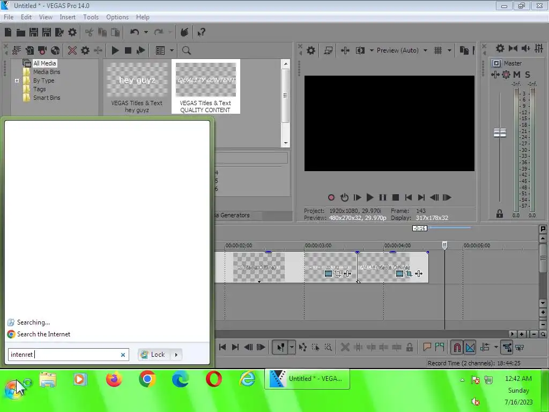The height and width of the screenshot is (412, 549).
Task: Open a project with the folder icon
Action: [21, 33]
